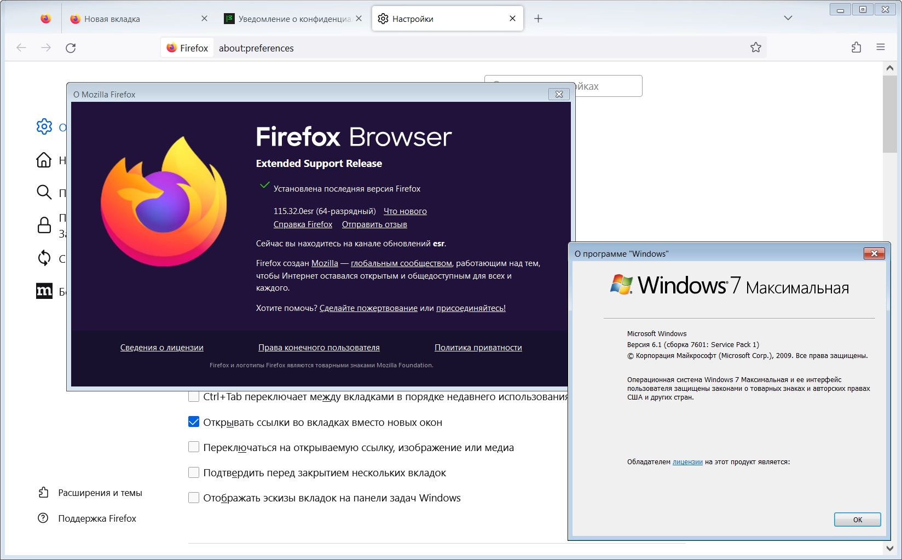
Task: Open the Search settings magnifier icon
Action: pos(44,192)
